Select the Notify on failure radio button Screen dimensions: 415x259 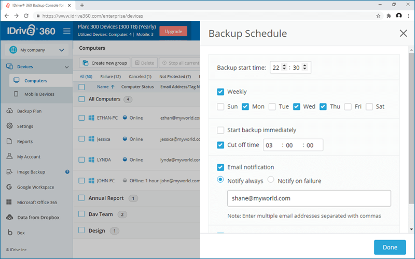tap(270, 179)
